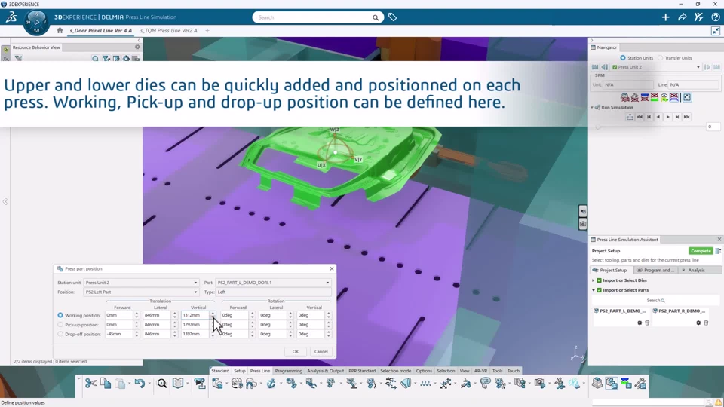Screen dimensions: 724x407
Task: Select the Transfer Units radio button
Action: click(661, 58)
